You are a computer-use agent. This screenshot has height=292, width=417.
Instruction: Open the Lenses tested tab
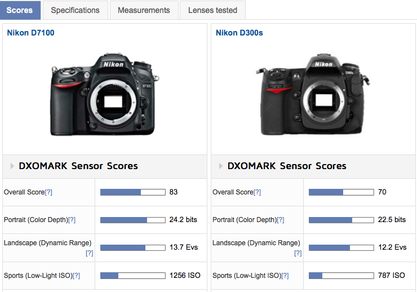click(x=212, y=10)
